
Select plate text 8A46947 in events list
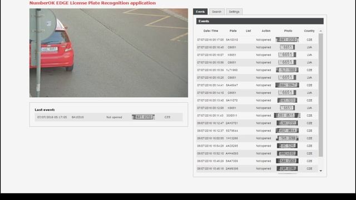tap(232, 85)
